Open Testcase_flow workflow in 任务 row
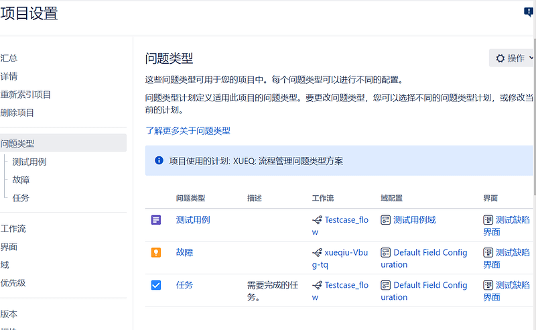This screenshot has height=330, width=536. point(340,291)
